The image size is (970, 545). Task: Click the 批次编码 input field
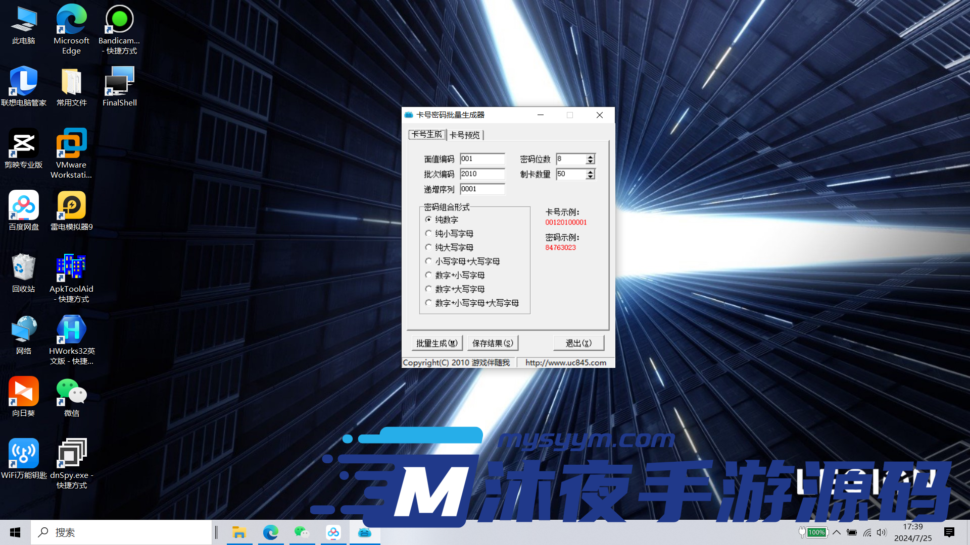[482, 174]
